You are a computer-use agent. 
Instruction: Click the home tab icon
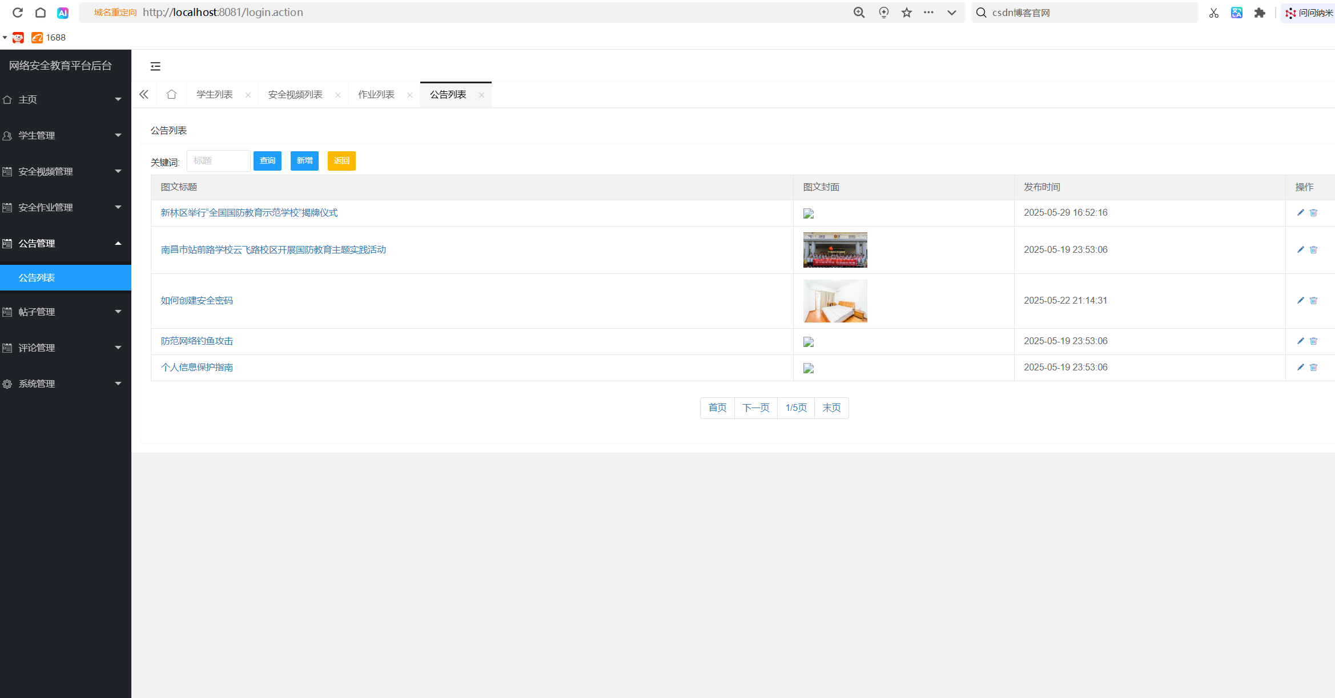(x=171, y=95)
